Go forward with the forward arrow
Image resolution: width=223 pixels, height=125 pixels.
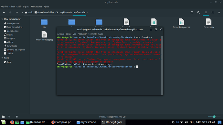10,12
